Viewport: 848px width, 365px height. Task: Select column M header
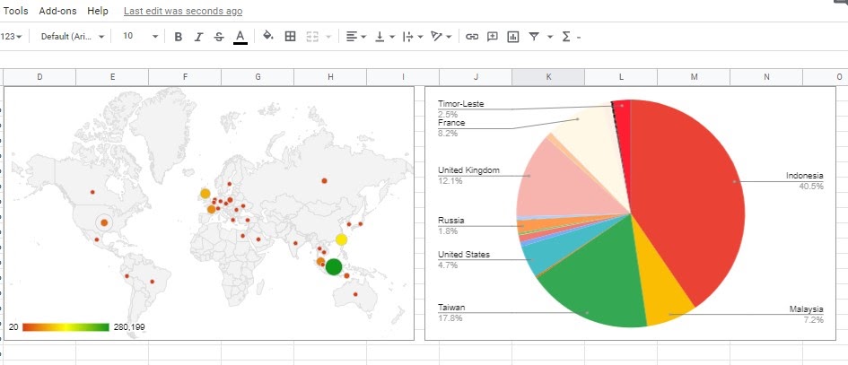[x=694, y=77]
